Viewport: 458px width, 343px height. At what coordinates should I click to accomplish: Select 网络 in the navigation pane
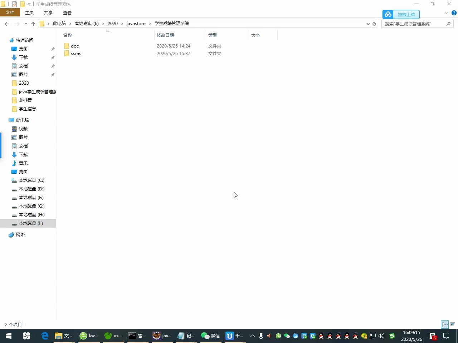pyautogui.click(x=20, y=235)
